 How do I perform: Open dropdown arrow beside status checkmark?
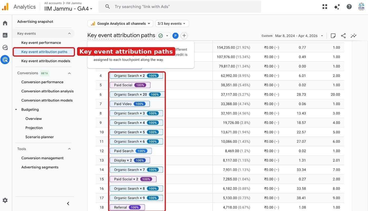tap(167, 36)
